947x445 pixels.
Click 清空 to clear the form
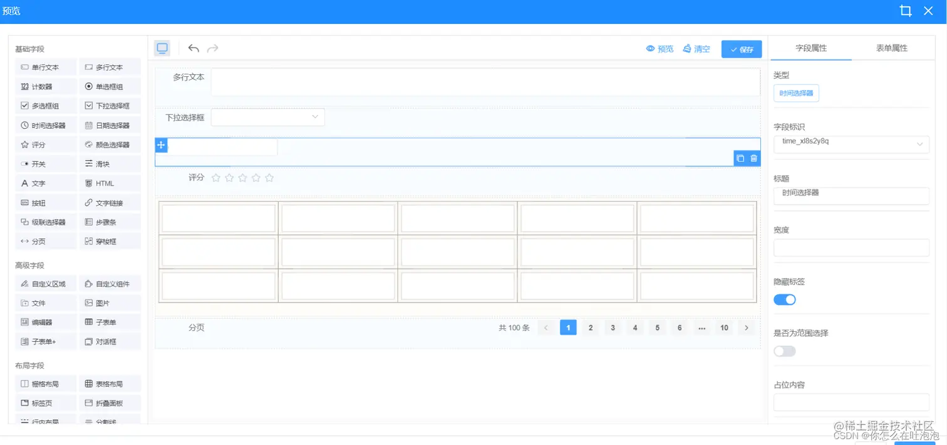(x=697, y=47)
